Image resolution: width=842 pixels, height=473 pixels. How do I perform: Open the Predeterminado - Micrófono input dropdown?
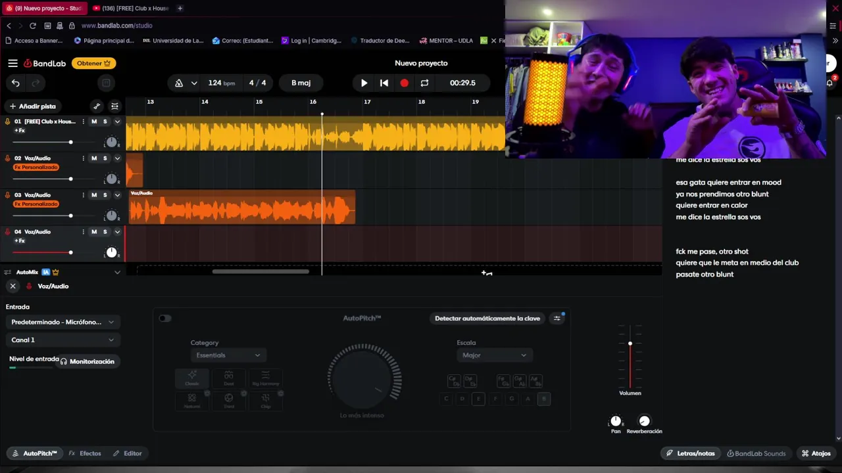click(x=62, y=323)
